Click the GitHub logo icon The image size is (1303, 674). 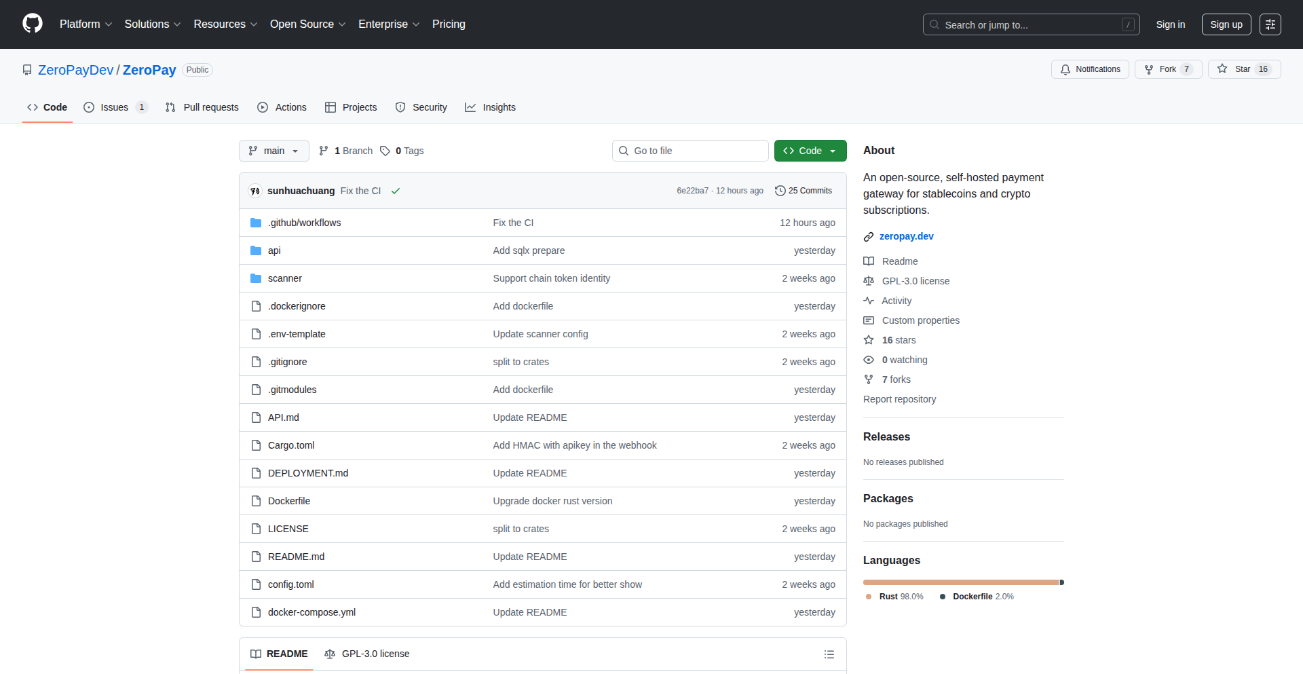click(x=33, y=24)
